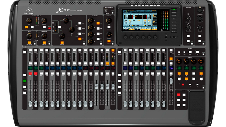Screen dimensions: 226x127
Task: Select assign Set A red button
Action: [x=183, y=84]
